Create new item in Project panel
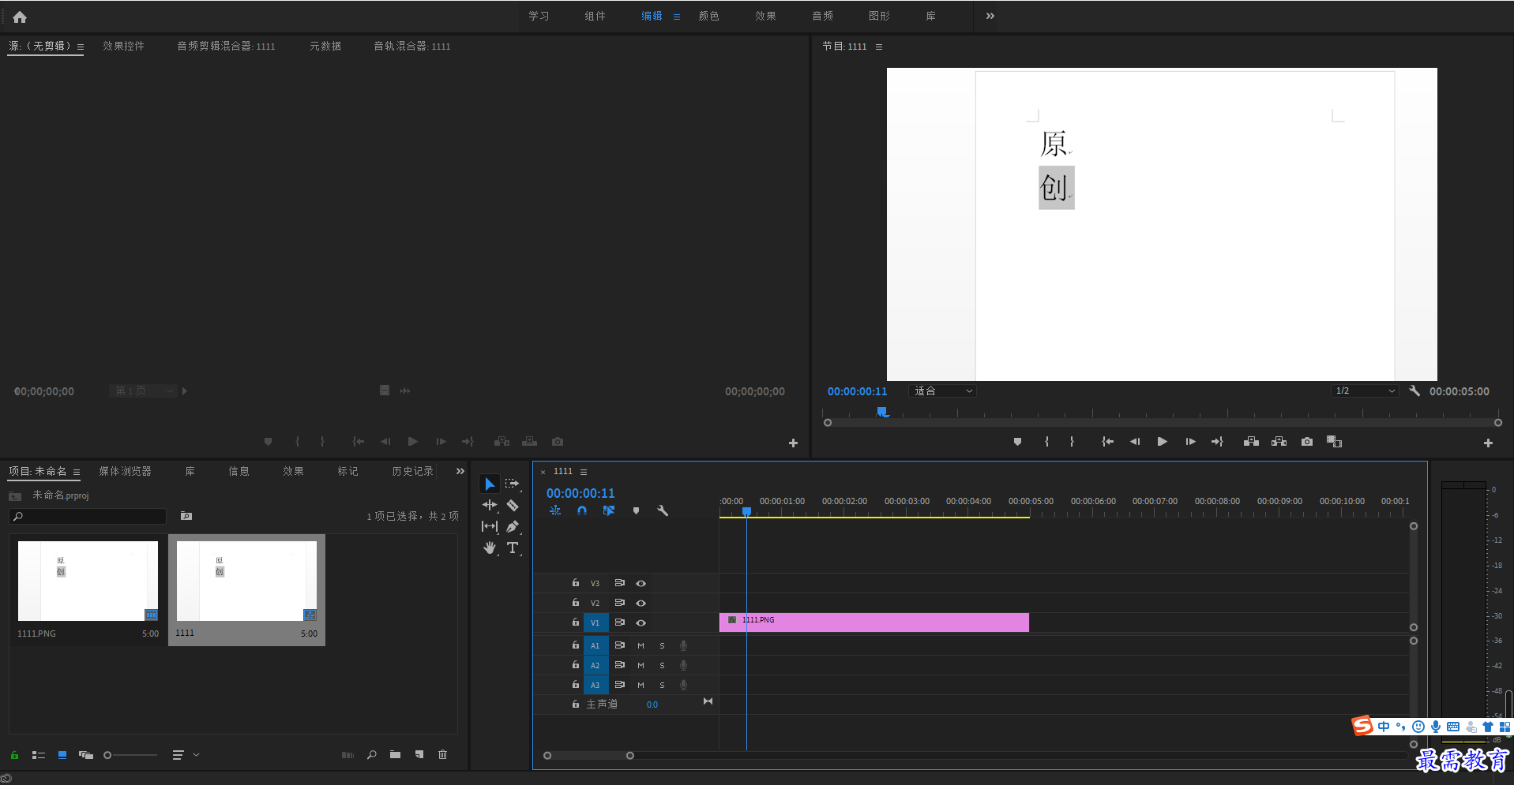Viewport: 1514px width, 785px height. [419, 755]
